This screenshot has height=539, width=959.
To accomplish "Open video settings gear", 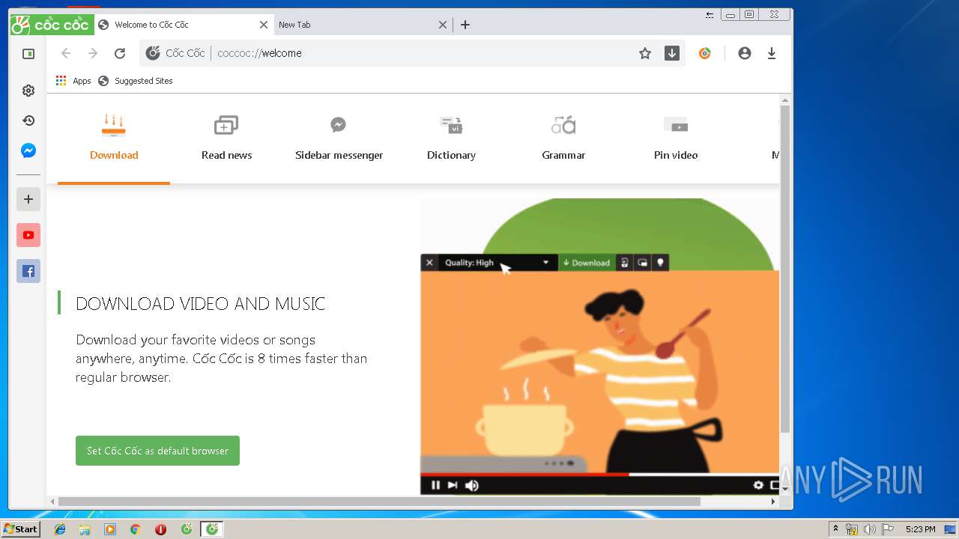I will click(x=758, y=485).
